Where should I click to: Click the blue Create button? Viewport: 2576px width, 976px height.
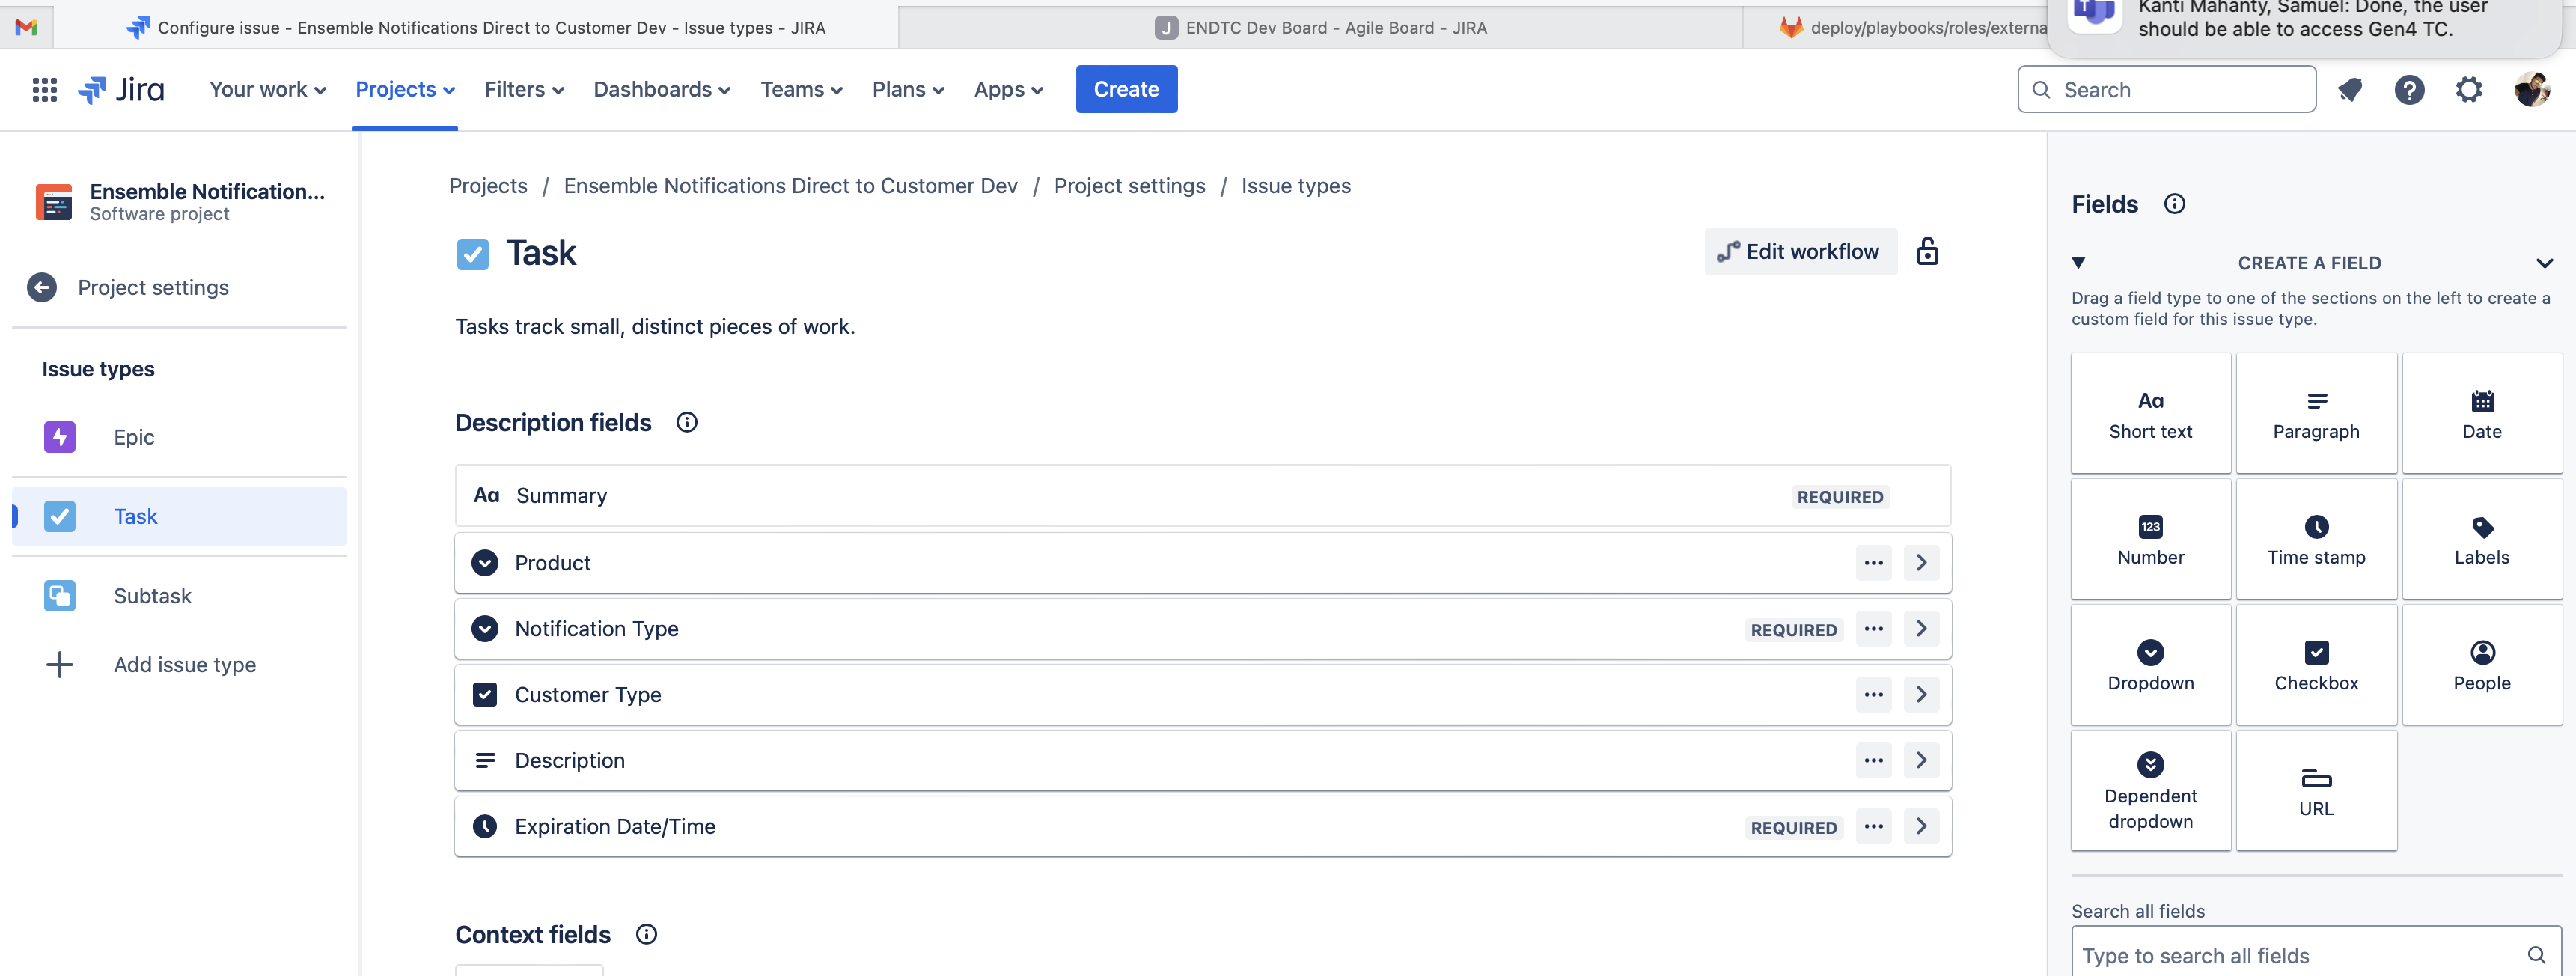point(1126,90)
